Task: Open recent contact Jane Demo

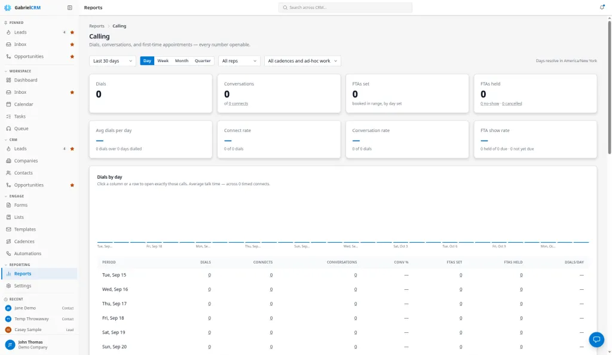Action: coord(39,308)
